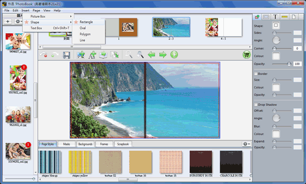Viewport: 306px width, 184px height.
Task: Choose Text Box from Insert menu
Action: pyautogui.click(x=48, y=28)
